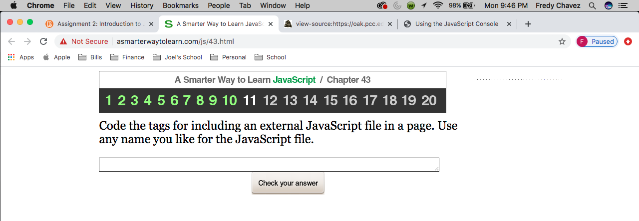Image resolution: width=639 pixels, height=221 pixels.
Task: Click the answer text input box
Action: pyautogui.click(x=269, y=165)
